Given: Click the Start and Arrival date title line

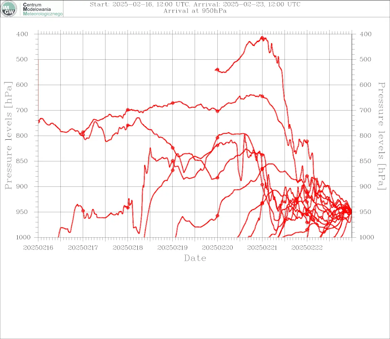Looking at the screenshot, I should click(195, 4).
